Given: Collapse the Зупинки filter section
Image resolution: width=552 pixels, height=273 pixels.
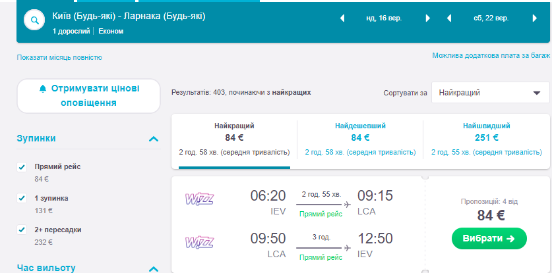Looking at the screenshot, I should point(154,139).
